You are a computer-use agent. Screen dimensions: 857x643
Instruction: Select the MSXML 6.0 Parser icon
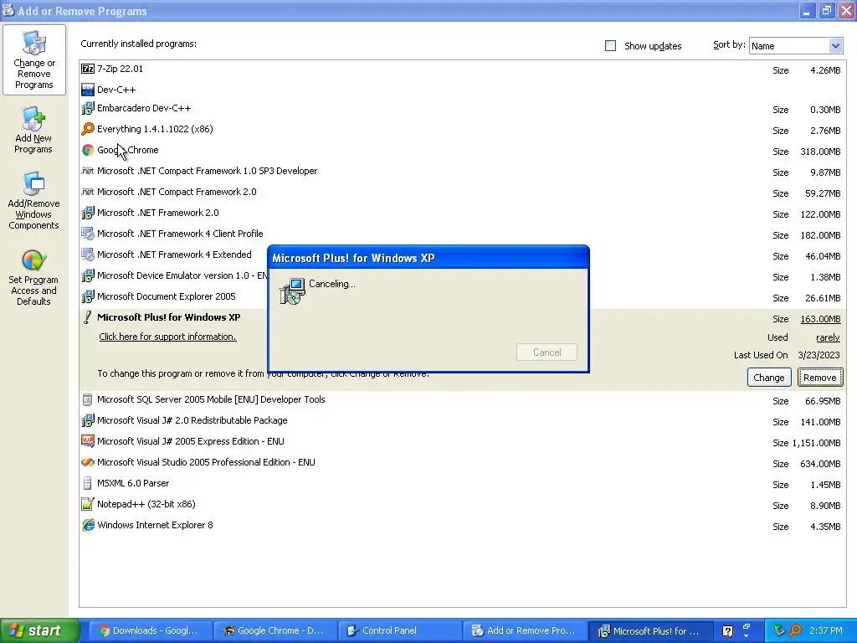click(x=87, y=483)
